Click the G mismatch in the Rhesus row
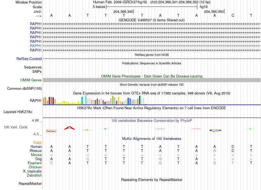This screenshot has width=261, height=190. click(x=215, y=151)
